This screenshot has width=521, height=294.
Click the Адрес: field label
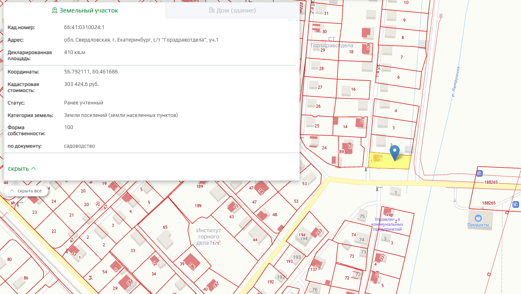[16, 40]
